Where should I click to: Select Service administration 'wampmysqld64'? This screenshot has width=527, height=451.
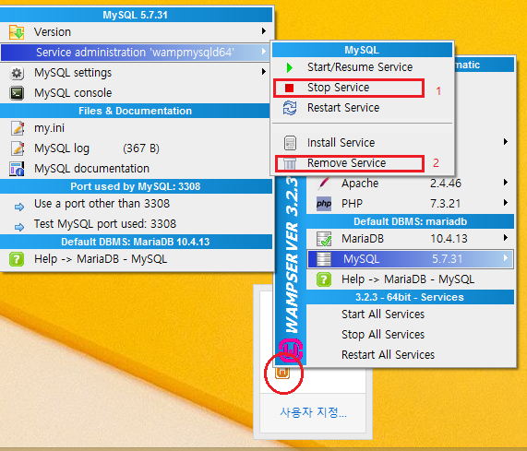pos(135,53)
